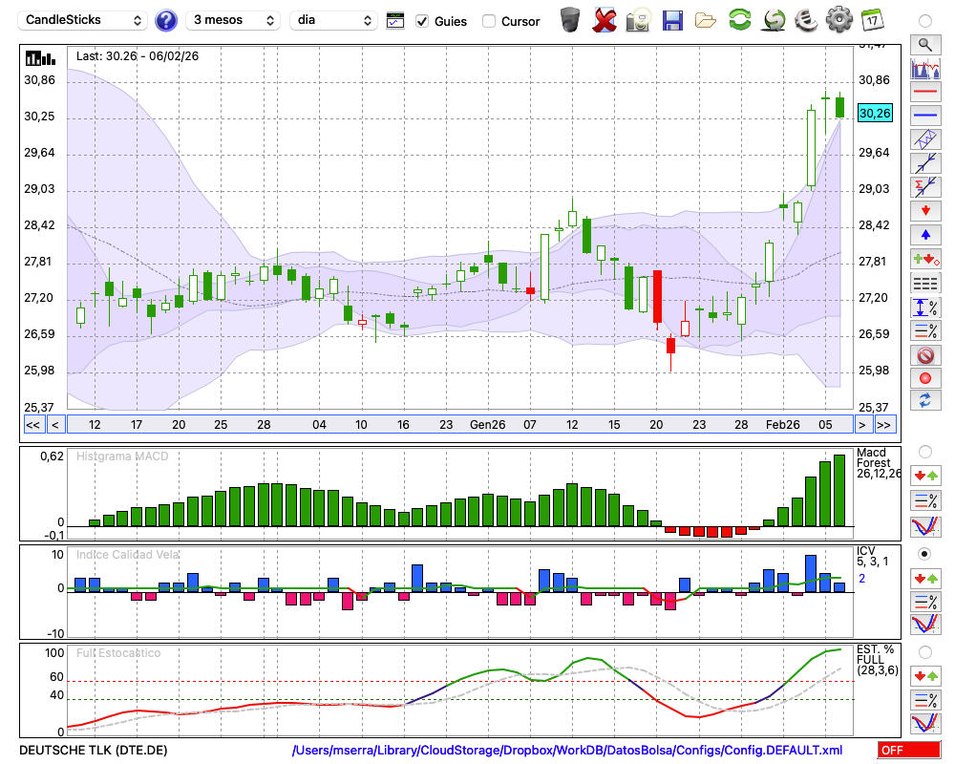The image size is (955, 764).
Task: Click the Config.DEFAULT.xml file path link
Action: click(567, 750)
